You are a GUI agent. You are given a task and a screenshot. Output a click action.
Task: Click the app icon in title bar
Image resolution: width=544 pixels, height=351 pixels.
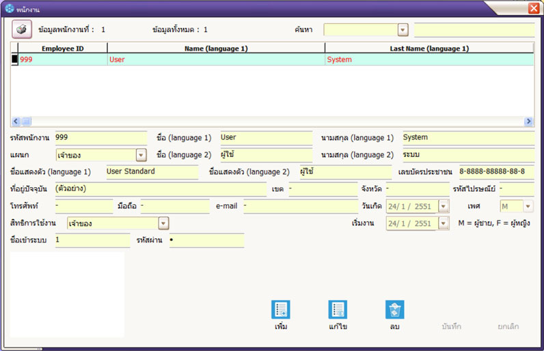click(9, 8)
